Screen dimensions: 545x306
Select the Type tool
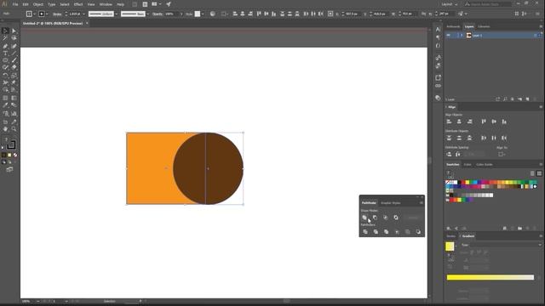coord(5,54)
